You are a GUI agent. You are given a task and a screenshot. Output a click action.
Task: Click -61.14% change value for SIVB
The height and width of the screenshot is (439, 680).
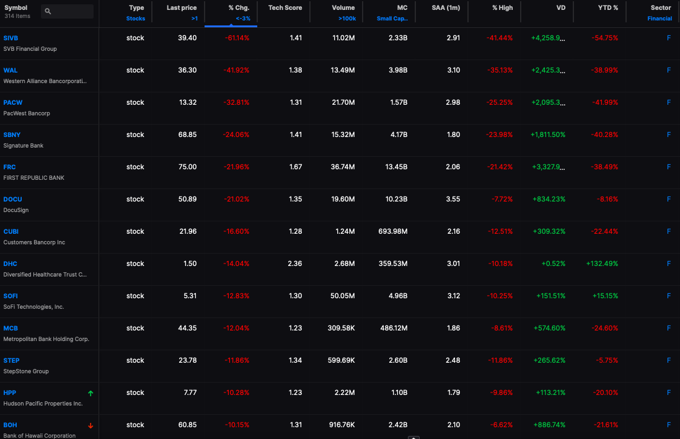point(237,38)
